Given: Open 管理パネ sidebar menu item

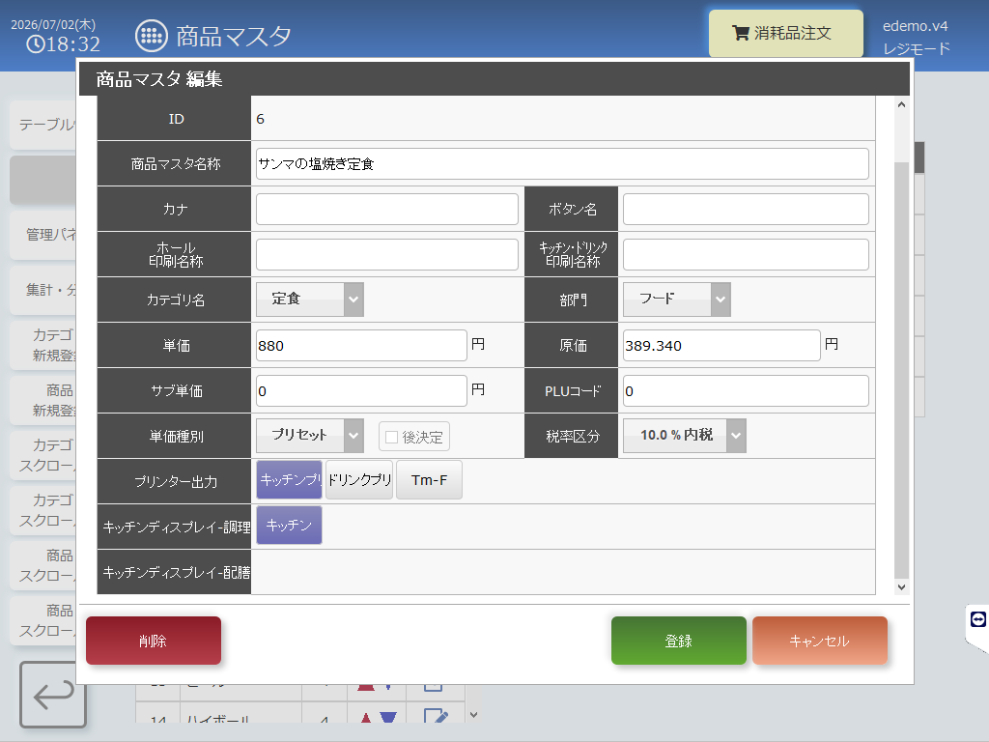Looking at the screenshot, I should coord(44,235).
